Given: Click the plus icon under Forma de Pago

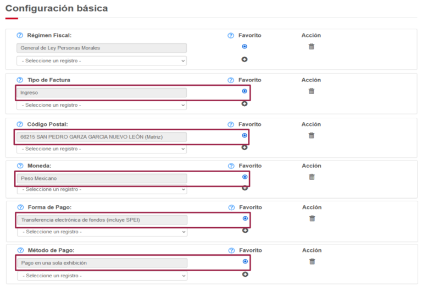Looking at the screenshot, I should point(245,231).
